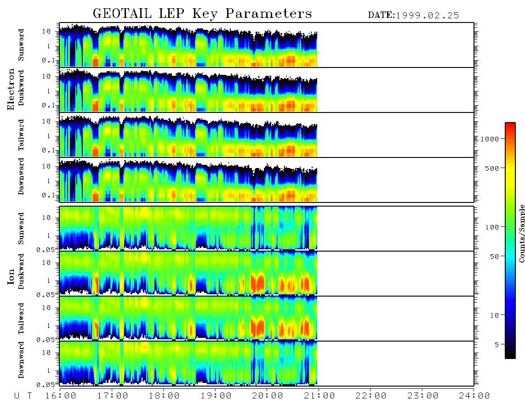525x404 pixels.
Task: Click the "100" color scale label
Action: 492,227
